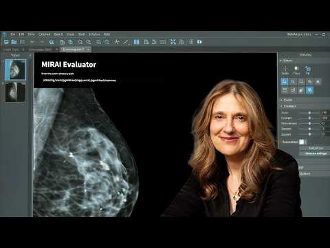Screen dimensions: 330x248
Task: Click the redo arrow in the toolbar
Action: coord(42,42)
